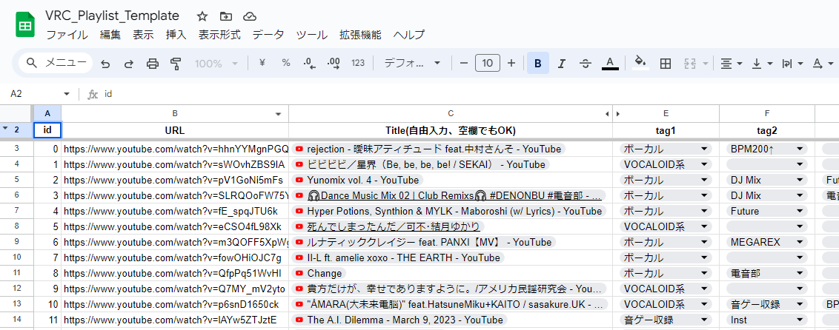Toggle italic text formatting
This screenshot has height=330, width=839.
coord(561,64)
